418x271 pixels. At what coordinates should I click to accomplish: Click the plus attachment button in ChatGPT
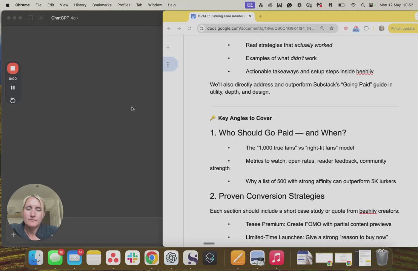pyautogui.click(x=13, y=234)
